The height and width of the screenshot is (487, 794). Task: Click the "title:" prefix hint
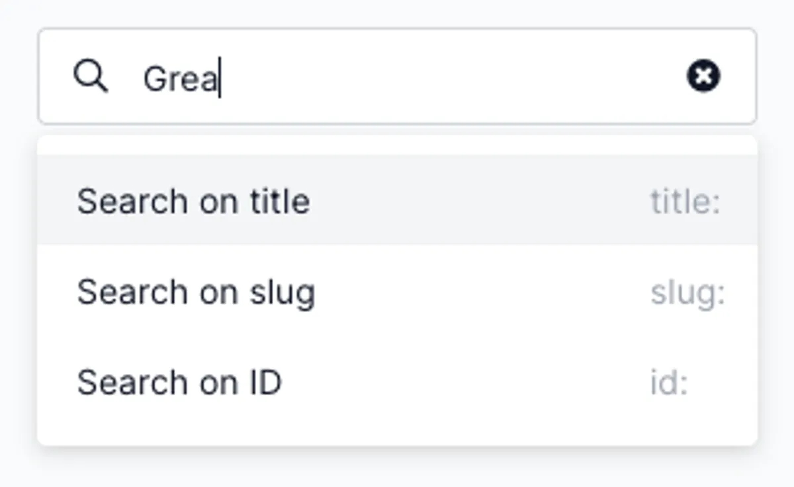coord(684,201)
